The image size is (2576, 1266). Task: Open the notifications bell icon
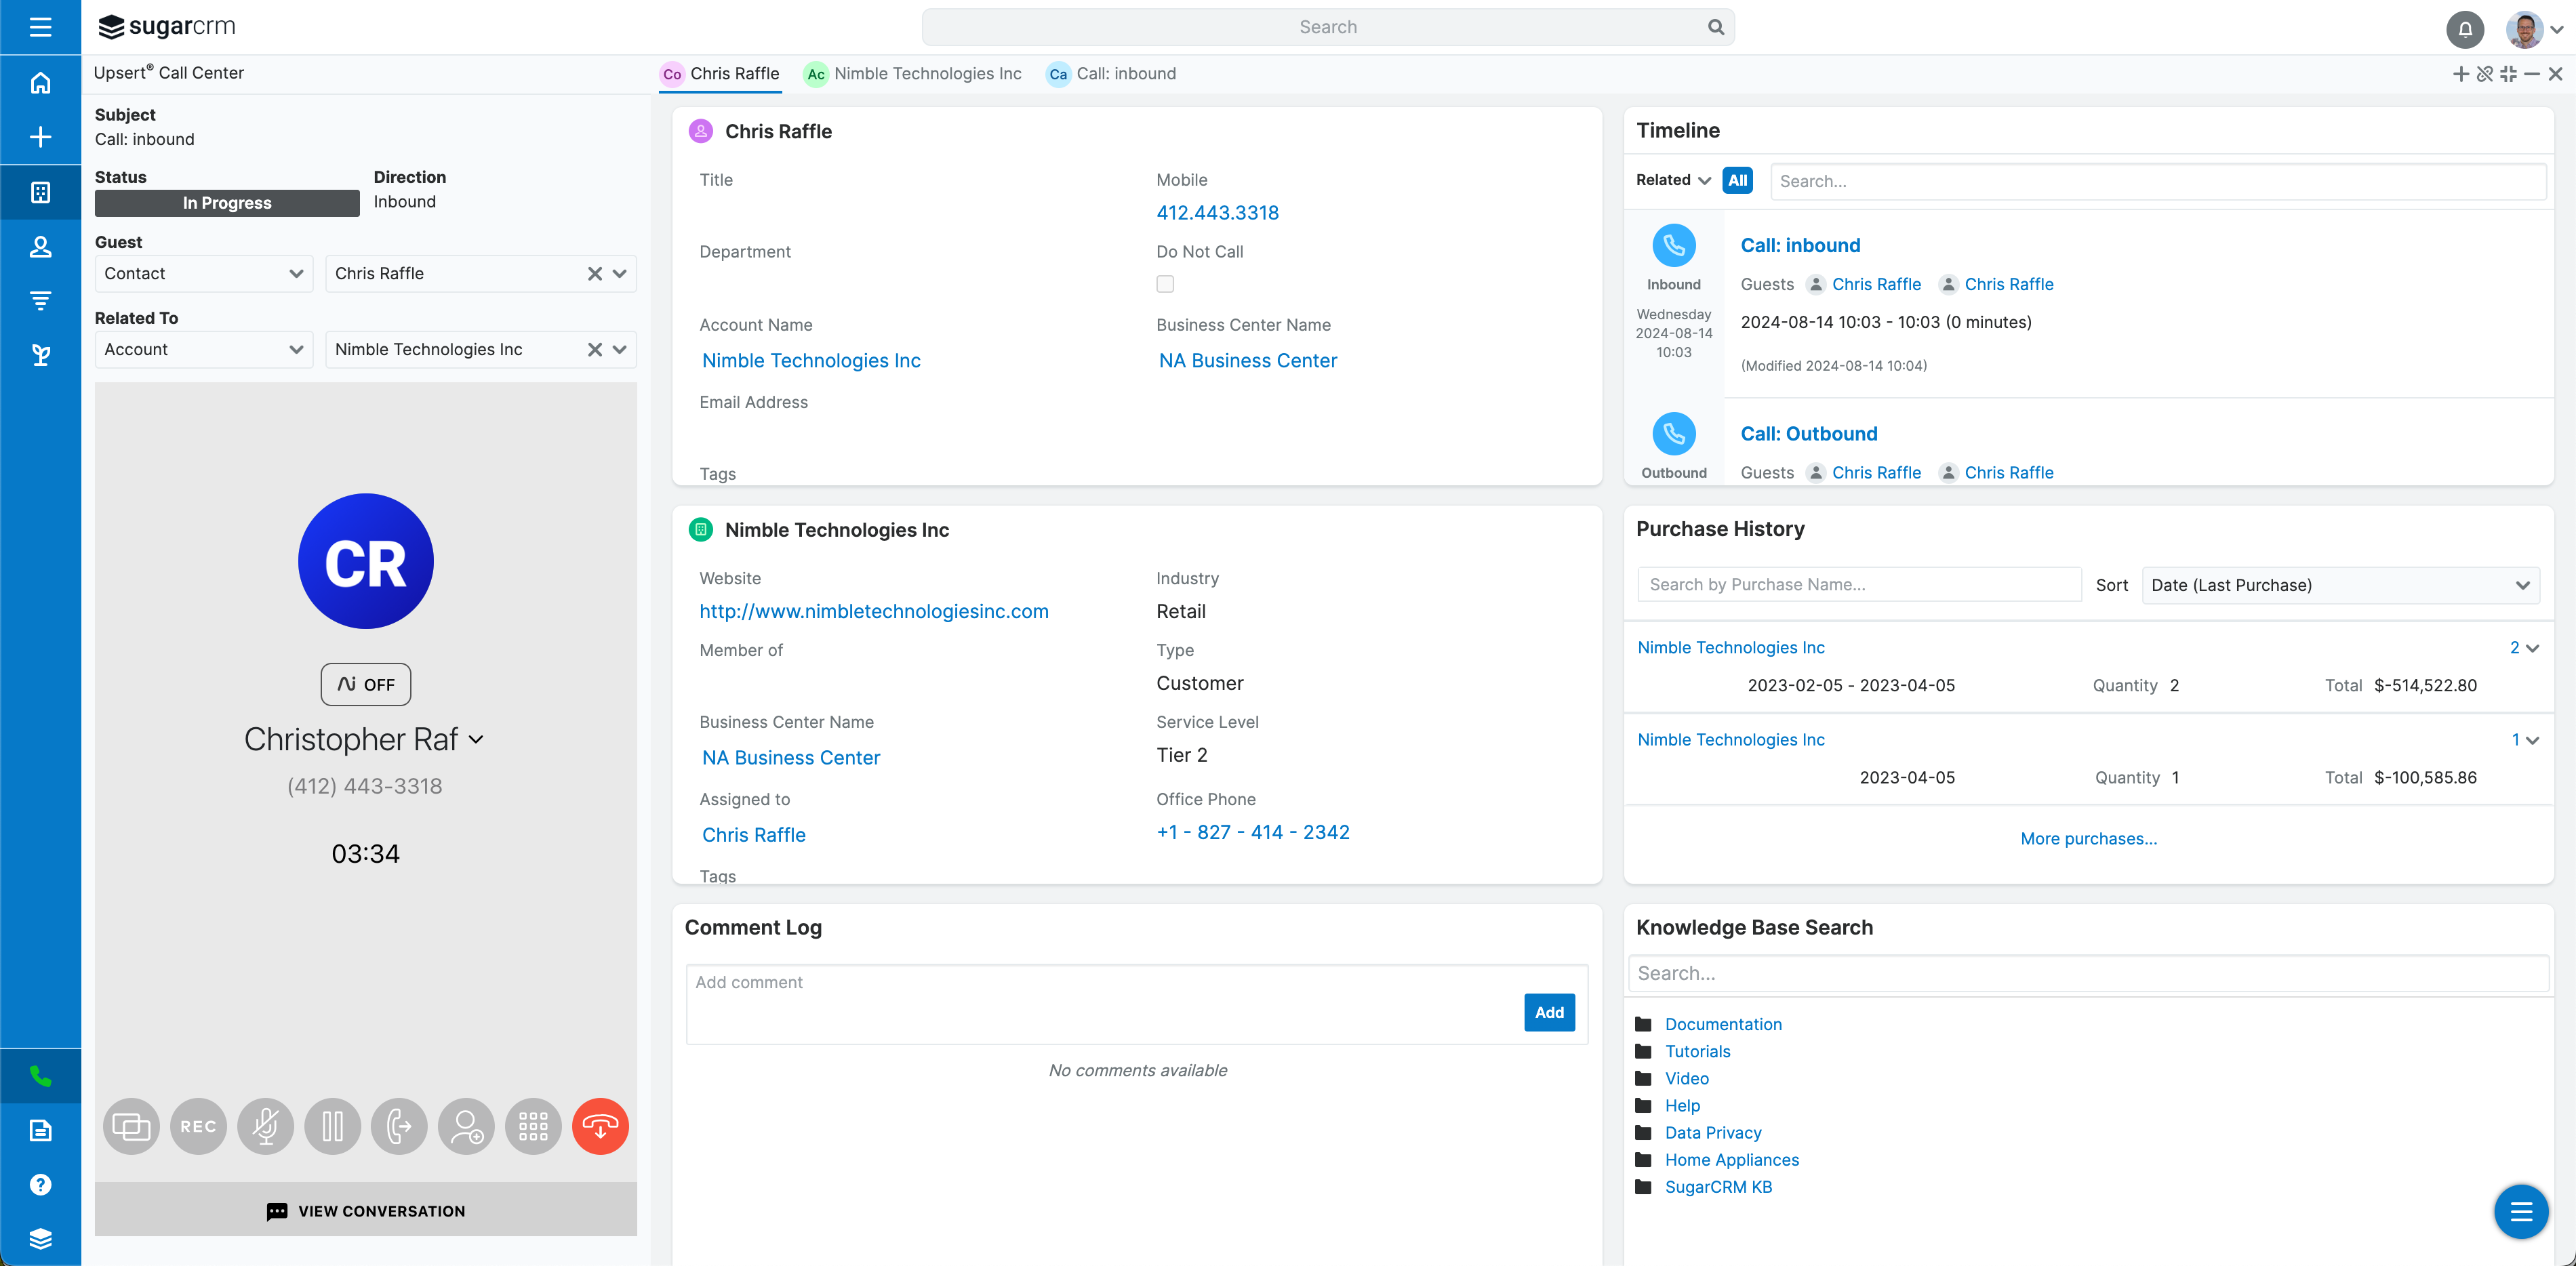pyautogui.click(x=2464, y=29)
